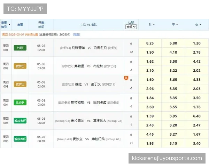Select handicap draw odds 3.22 in match 002
This screenshot has width=209, height=167.
pos(173,71)
